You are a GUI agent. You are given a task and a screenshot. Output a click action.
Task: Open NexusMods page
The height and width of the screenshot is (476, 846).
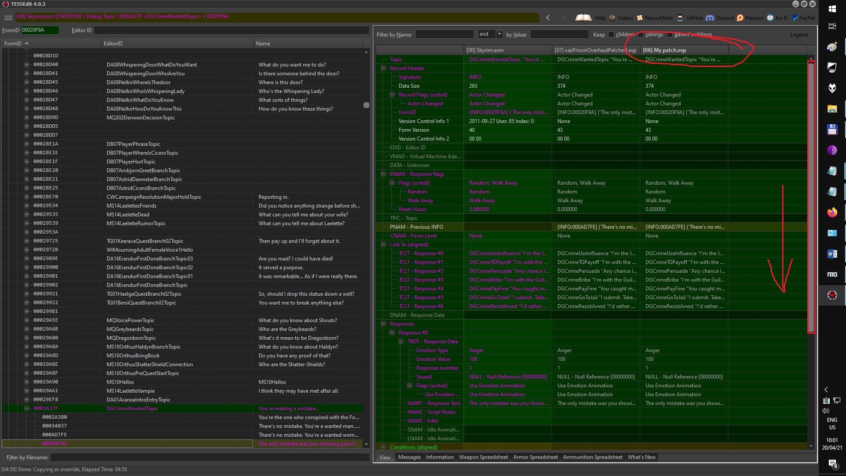click(x=655, y=18)
